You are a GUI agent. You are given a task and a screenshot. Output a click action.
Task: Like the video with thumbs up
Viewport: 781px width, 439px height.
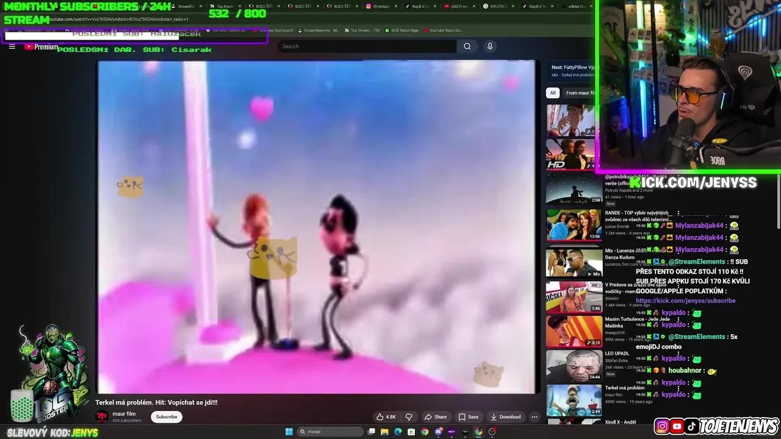(x=386, y=417)
